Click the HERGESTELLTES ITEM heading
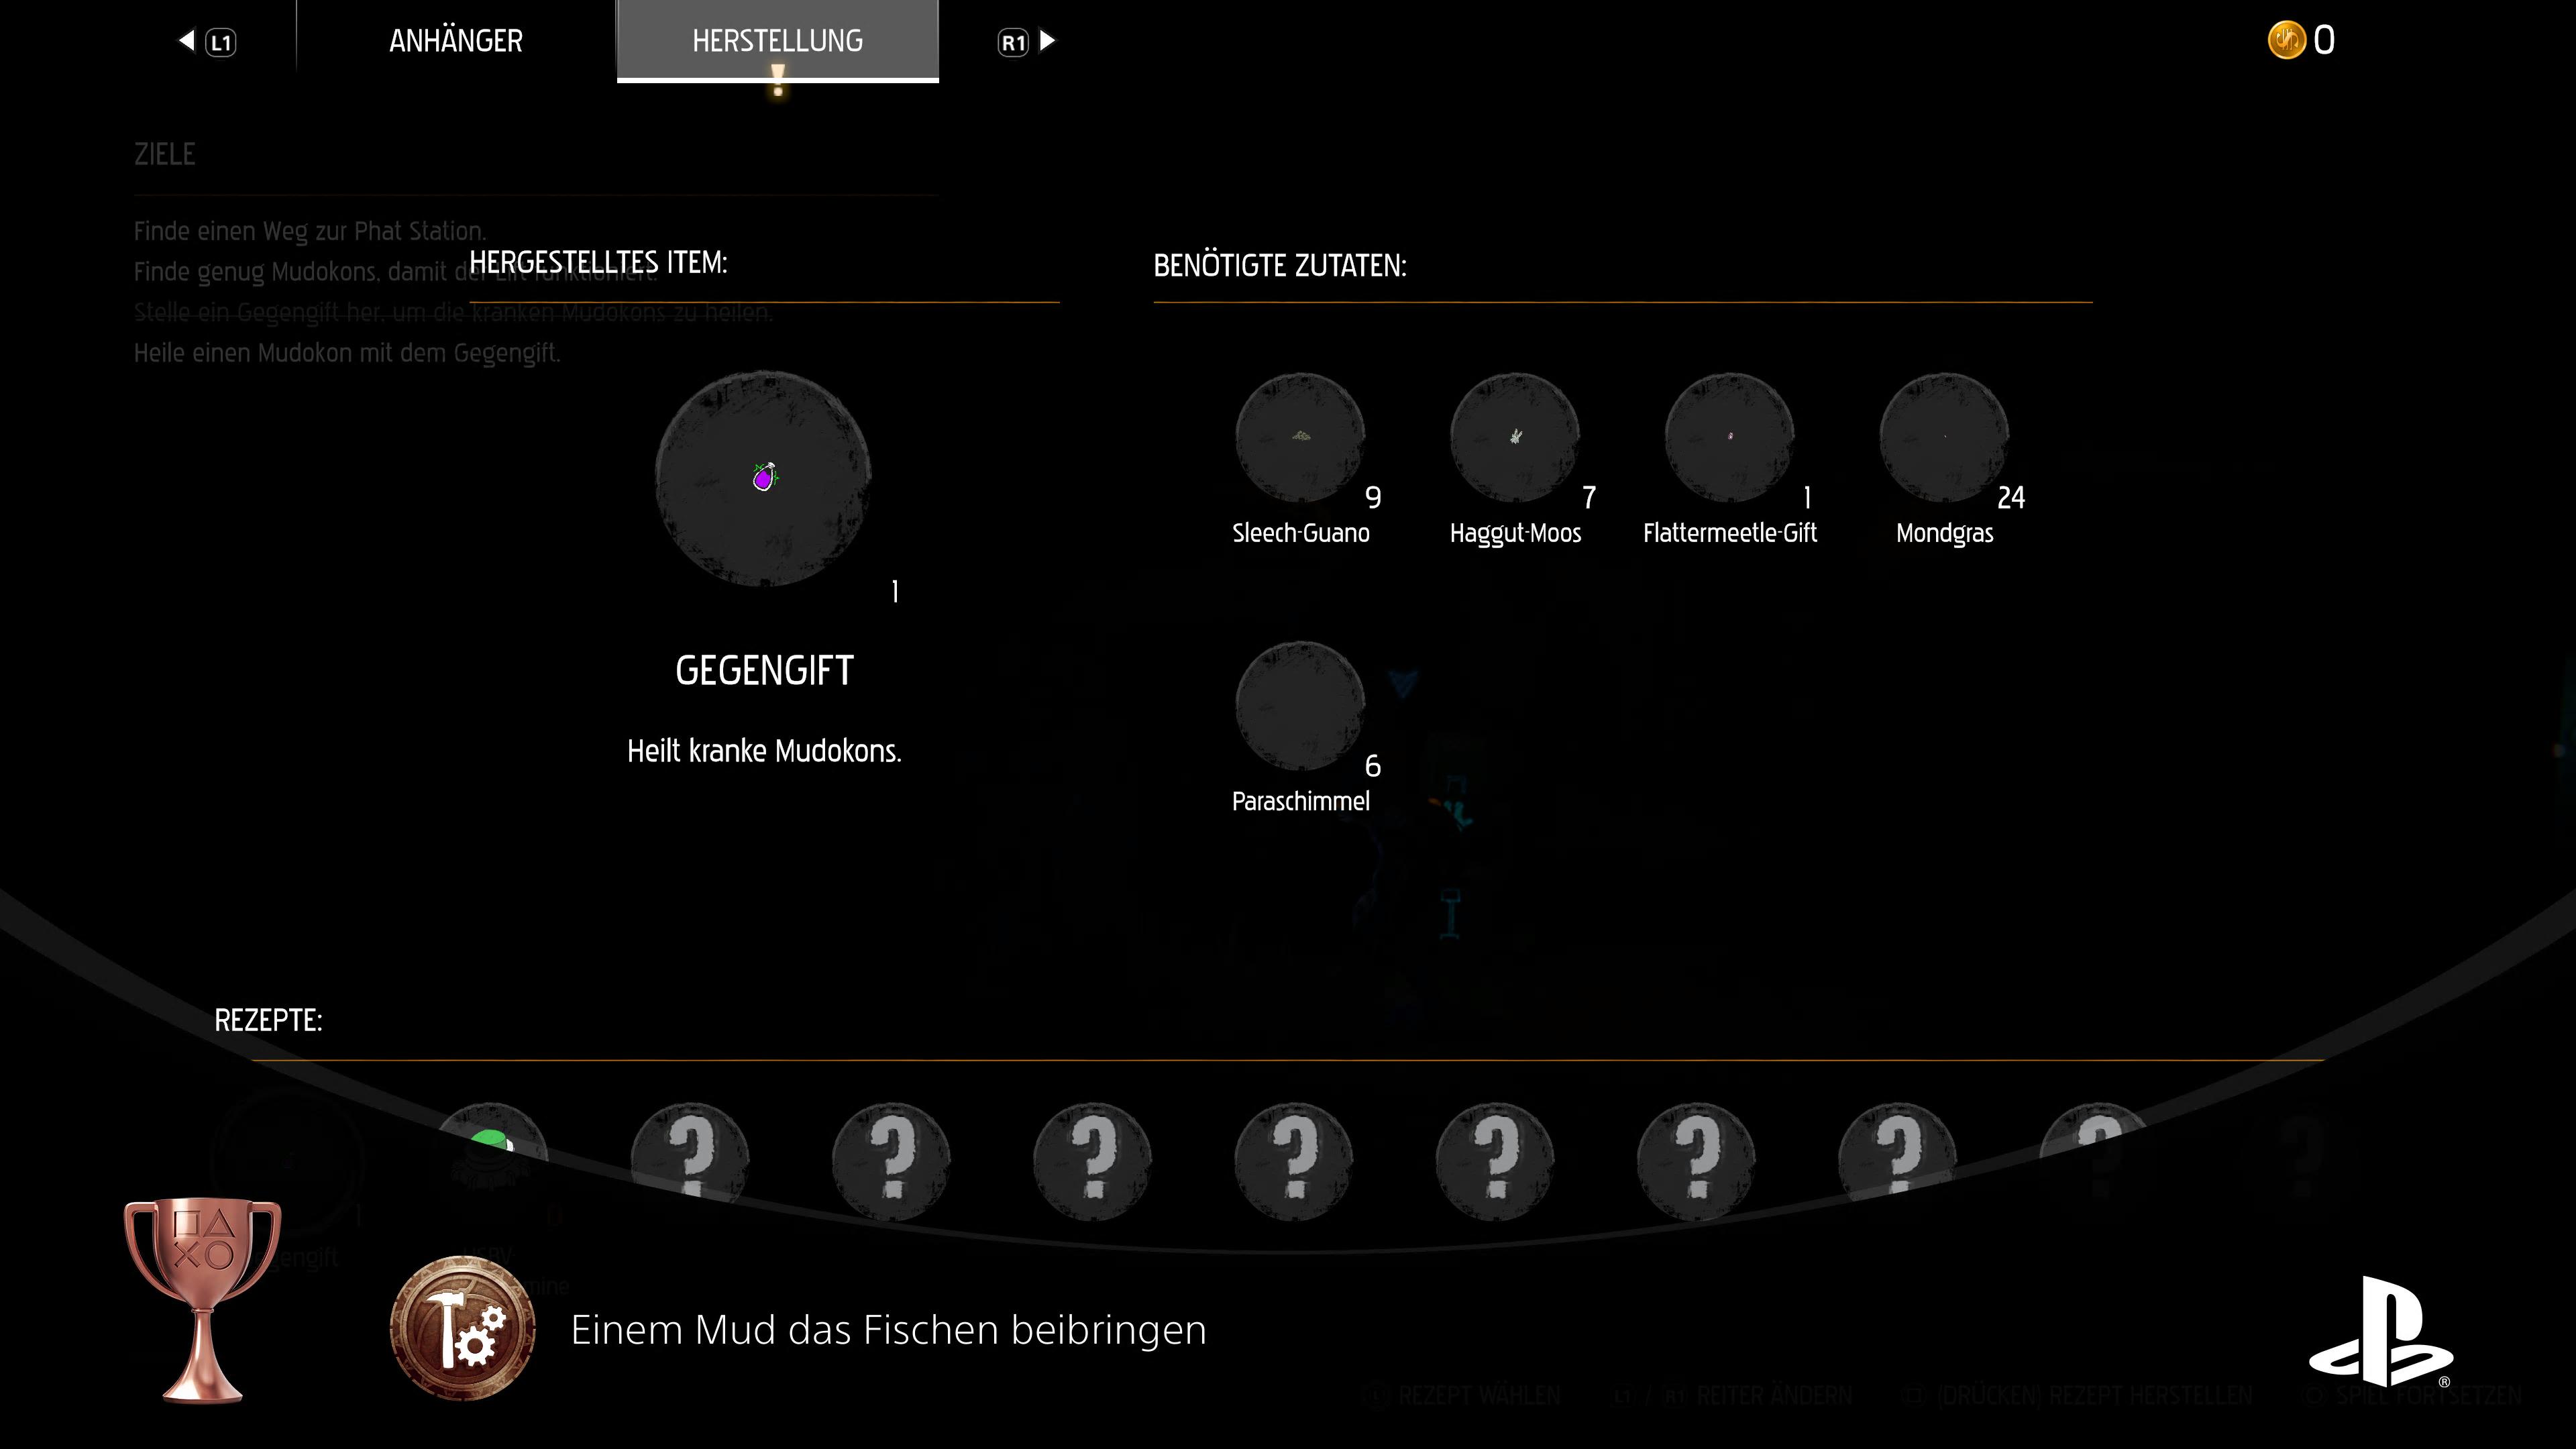This screenshot has height=1449, width=2576. tap(598, 262)
